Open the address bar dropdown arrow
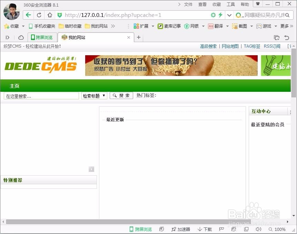Viewport: 297px width, 234px height. point(229,15)
